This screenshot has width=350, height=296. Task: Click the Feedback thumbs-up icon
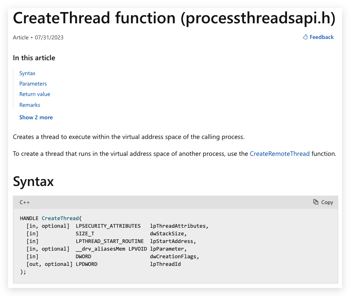[305, 37]
